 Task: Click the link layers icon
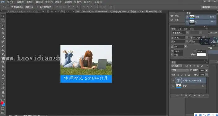tap(177, 95)
